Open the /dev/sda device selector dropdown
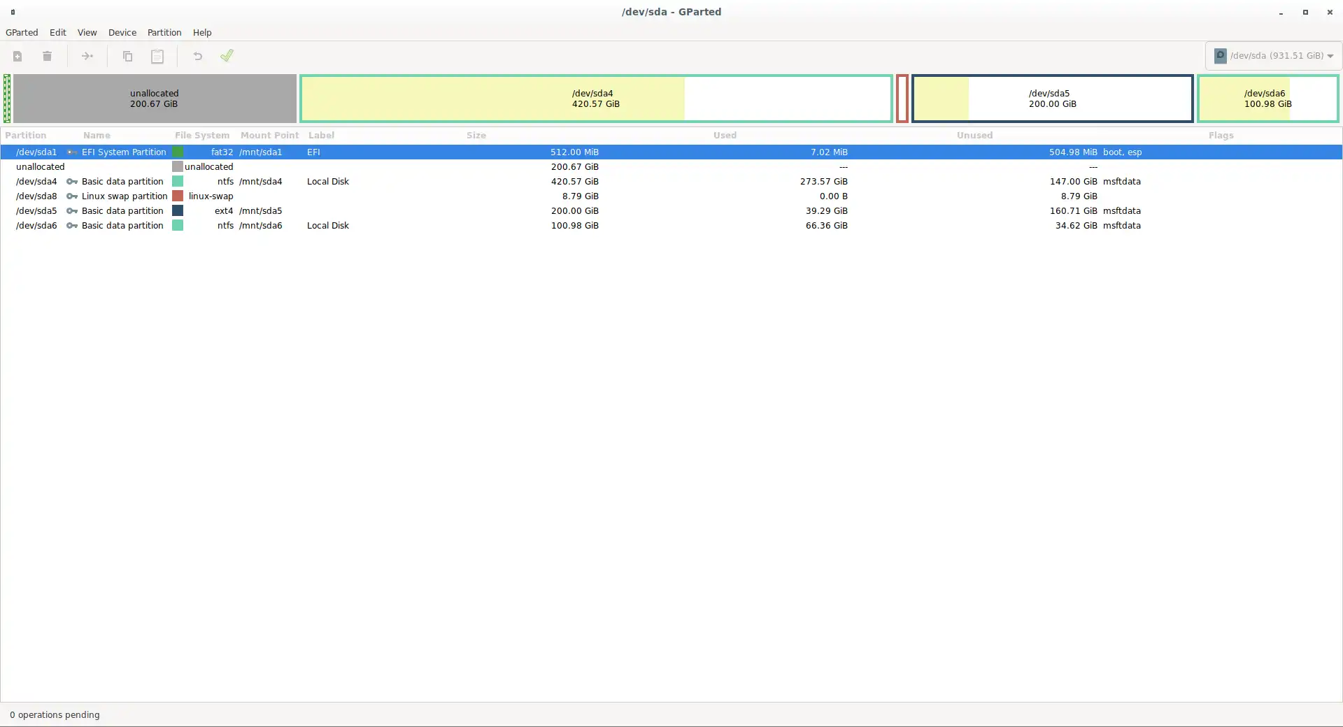The image size is (1343, 727). 1273,56
